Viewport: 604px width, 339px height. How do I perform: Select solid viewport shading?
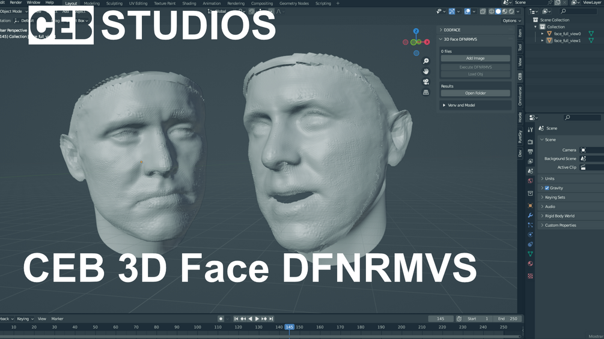[x=498, y=11]
